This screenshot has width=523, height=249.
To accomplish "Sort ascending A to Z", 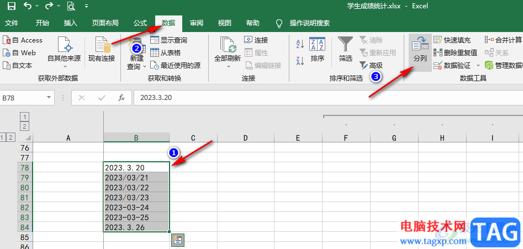I will [300, 44].
